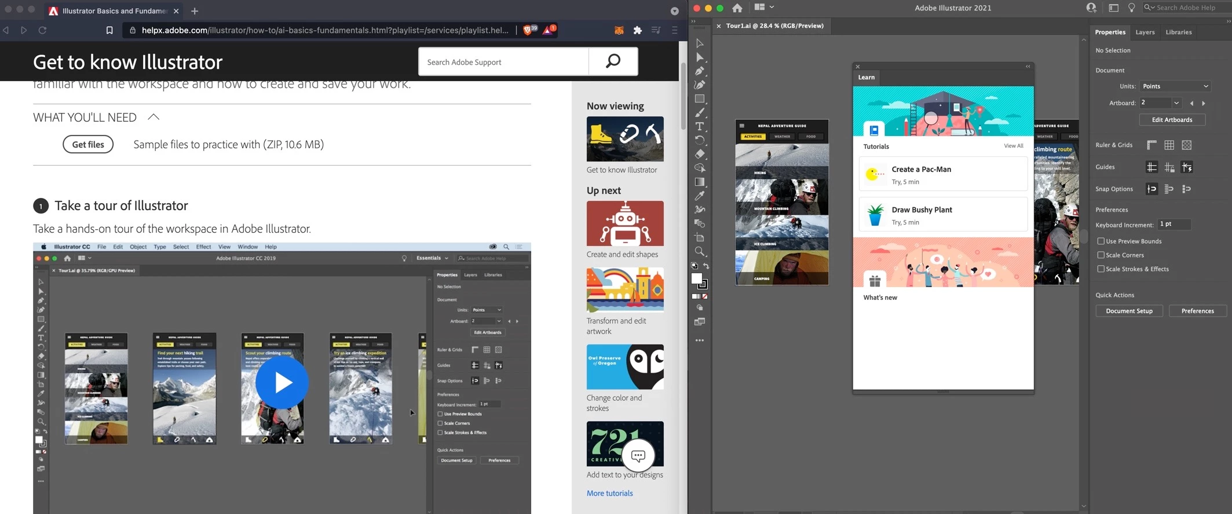Open the Artboard number dropdown
This screenshot has height=514, width=1232.
pos(1176,103)
